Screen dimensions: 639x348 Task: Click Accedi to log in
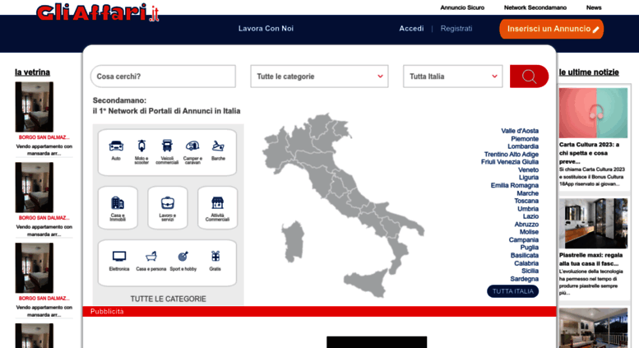[411, 29]
